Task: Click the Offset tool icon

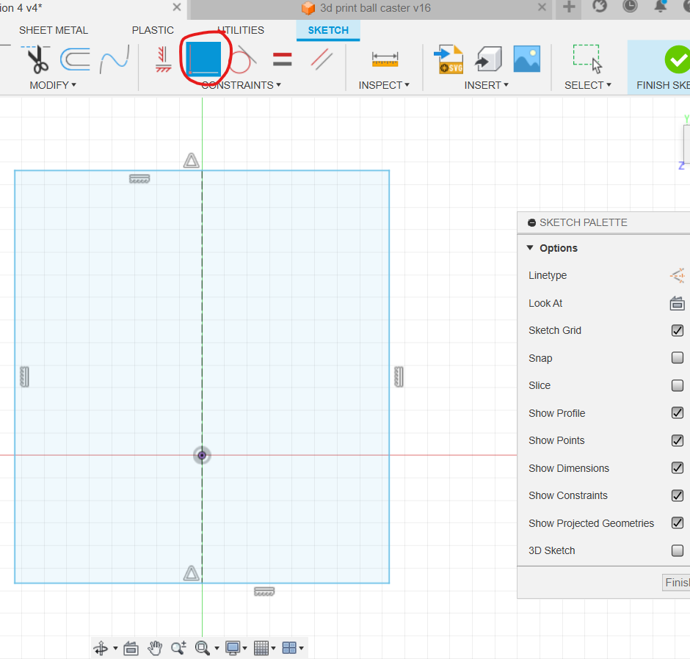Action: [x=74, y=59]
